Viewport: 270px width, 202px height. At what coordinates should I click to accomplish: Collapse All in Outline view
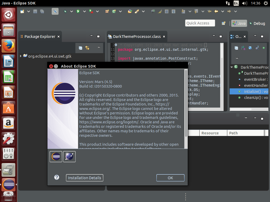coord(237,48)
